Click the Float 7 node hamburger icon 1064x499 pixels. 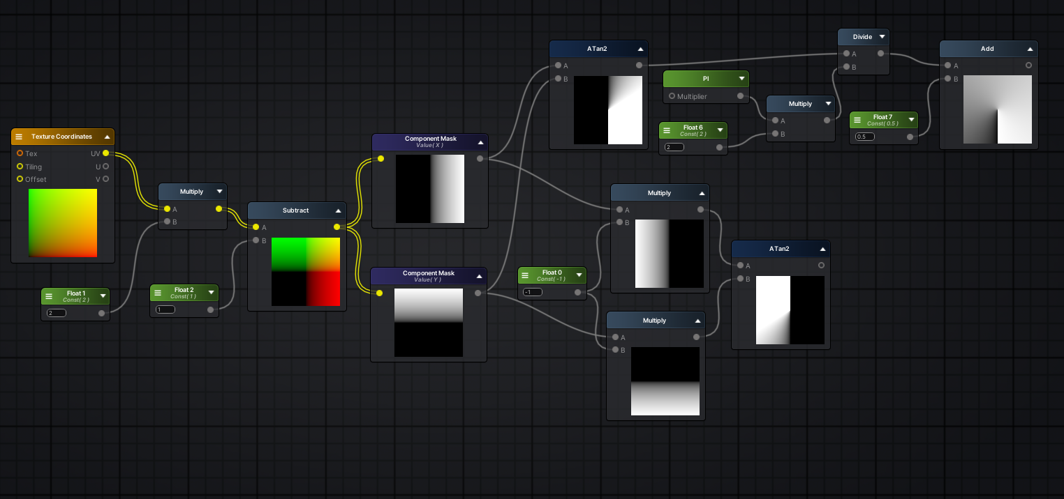click(x=857, y=120)
